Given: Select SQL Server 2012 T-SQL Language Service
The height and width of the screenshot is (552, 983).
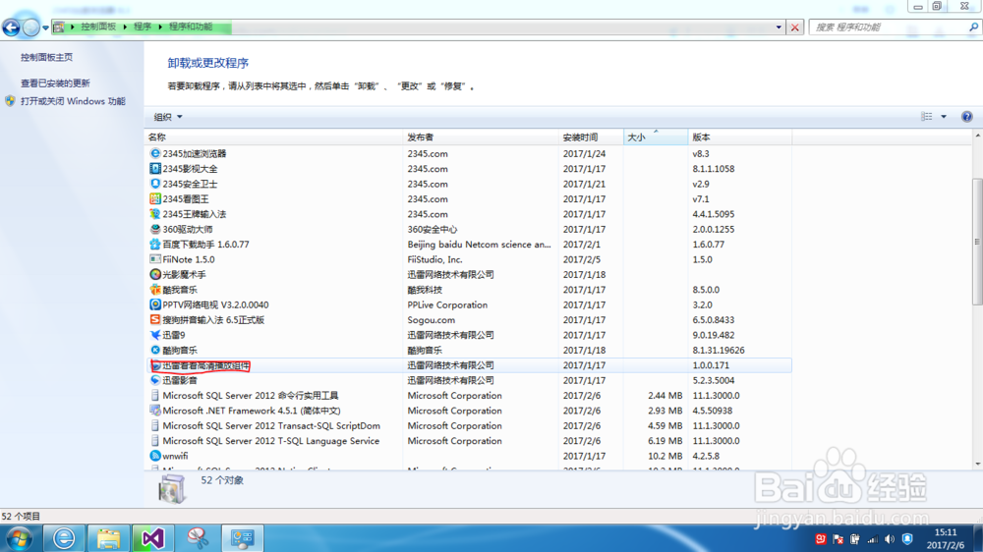Looking at the screenshot, I should [x=271, y=440].
